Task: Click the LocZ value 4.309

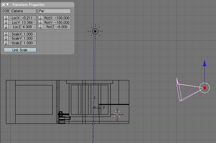Action: tap(27, 27)
